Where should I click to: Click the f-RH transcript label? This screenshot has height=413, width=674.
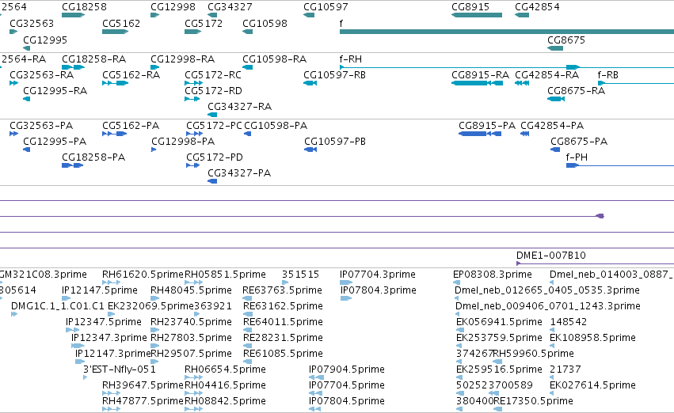tap(351, 59)
